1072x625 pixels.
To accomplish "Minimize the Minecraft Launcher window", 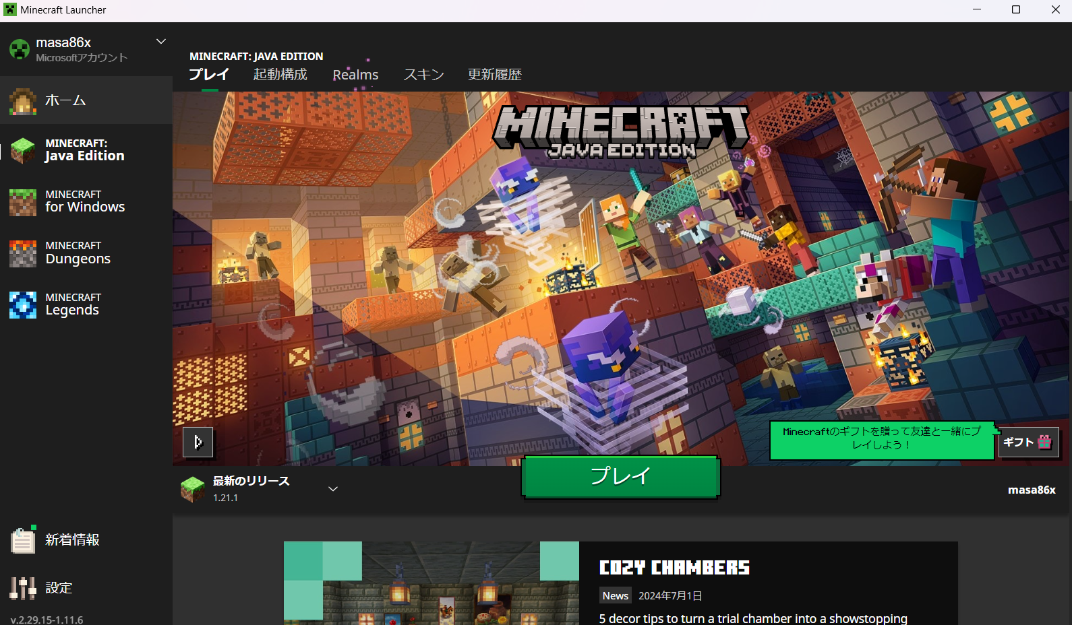I will tap(977, 9).
